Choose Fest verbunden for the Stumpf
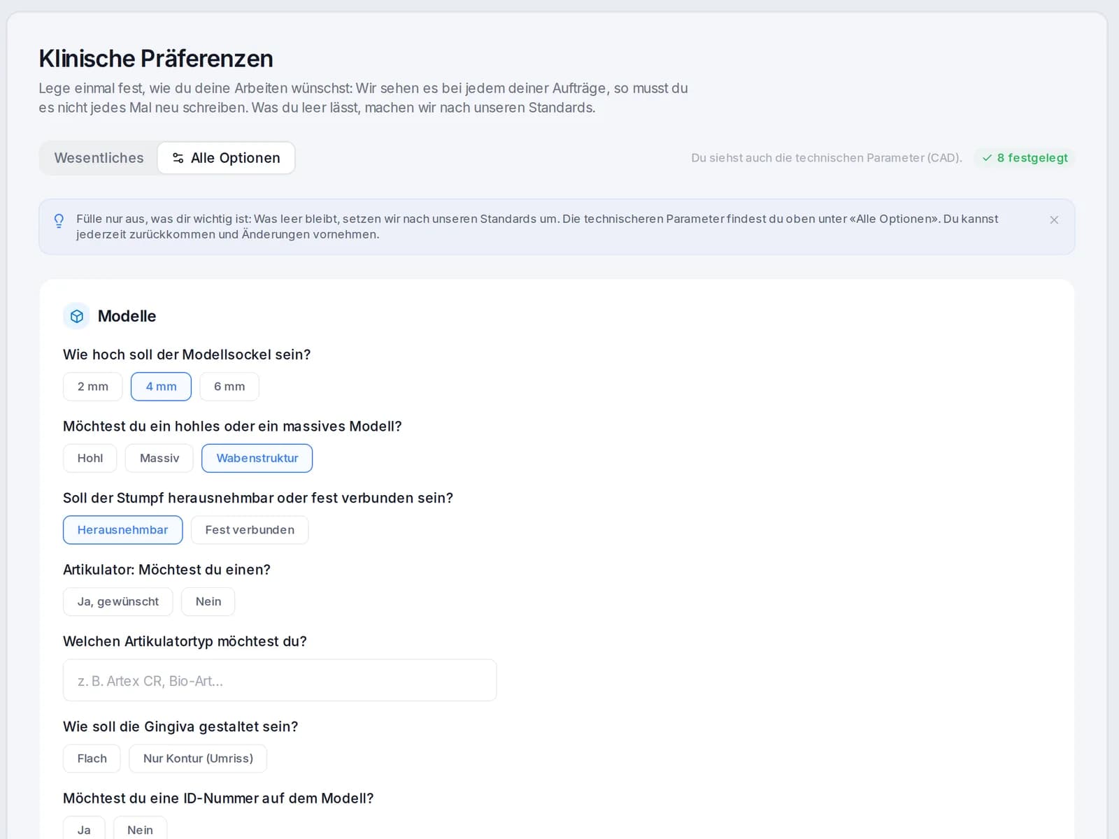The width and height of the screenshot is (1119, 839). (250, 530)
